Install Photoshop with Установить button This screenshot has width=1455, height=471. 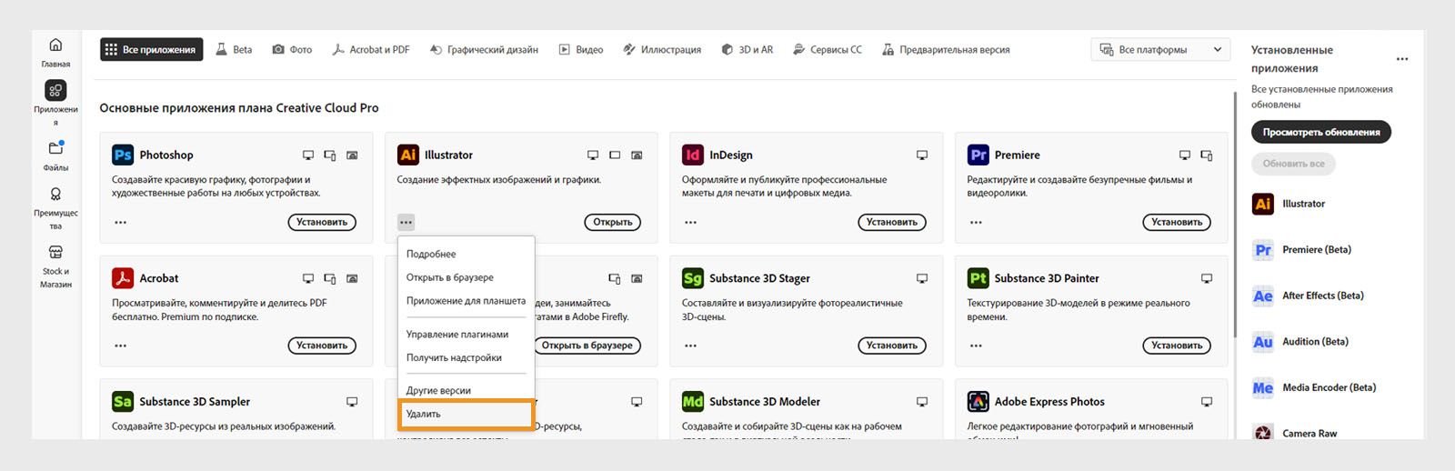tap(322, 222)
